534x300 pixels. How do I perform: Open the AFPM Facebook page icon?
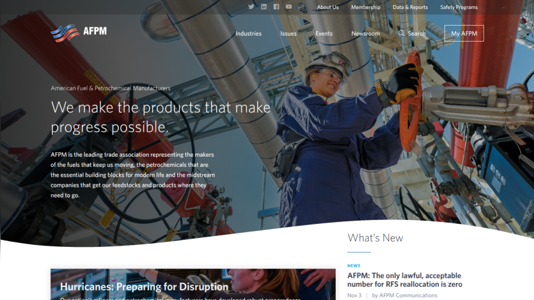pyautogui.click(x=276, y=7)
